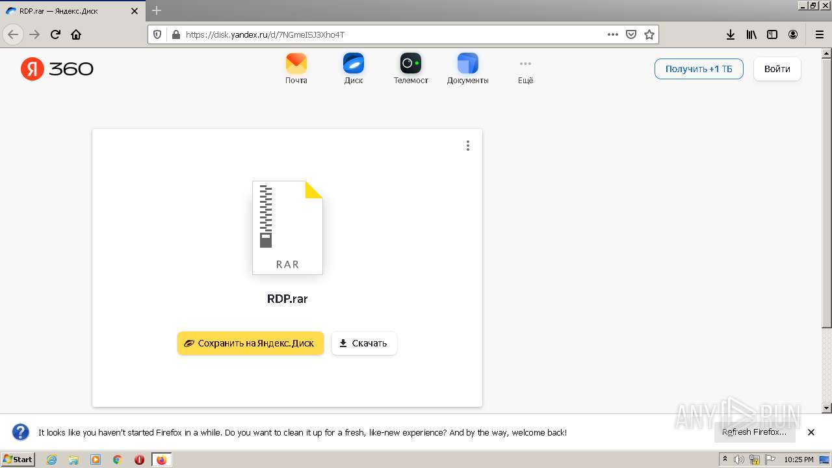832x468 pixels.
Task: Click the 10:25 PM taskbar clock
Action: pyautogui.click(x=799, y=460)
